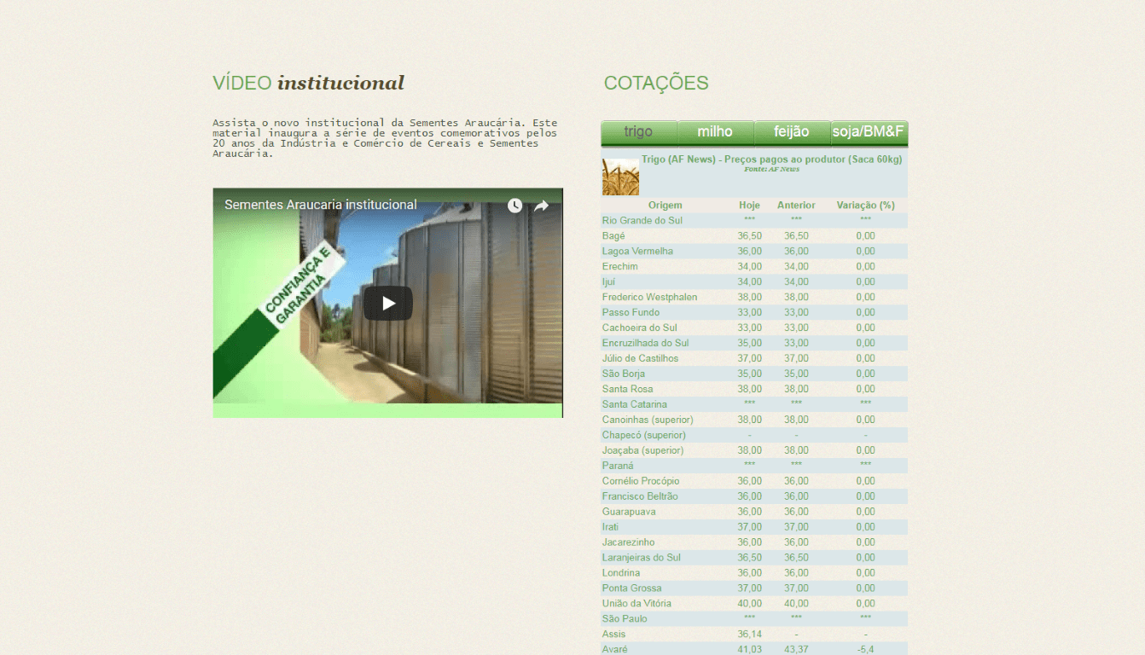This screenshot has height=655, width=1145.
Task: Click the COTAÇÕES section heading
Action: pyautogui.click(x=656, y=84)
